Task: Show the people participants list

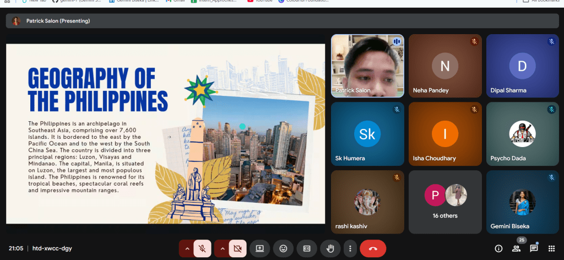Action: click(516, 248)
